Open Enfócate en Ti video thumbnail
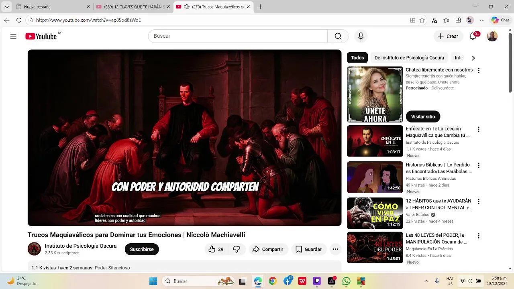The width and height of the screenshot is (514, 289). (375, 141)
